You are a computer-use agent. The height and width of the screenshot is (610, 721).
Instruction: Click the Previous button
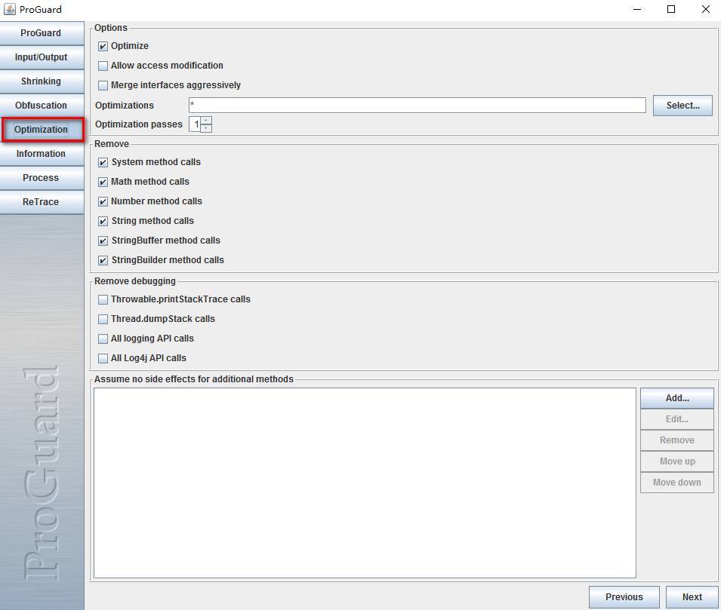tap(624, 597)
